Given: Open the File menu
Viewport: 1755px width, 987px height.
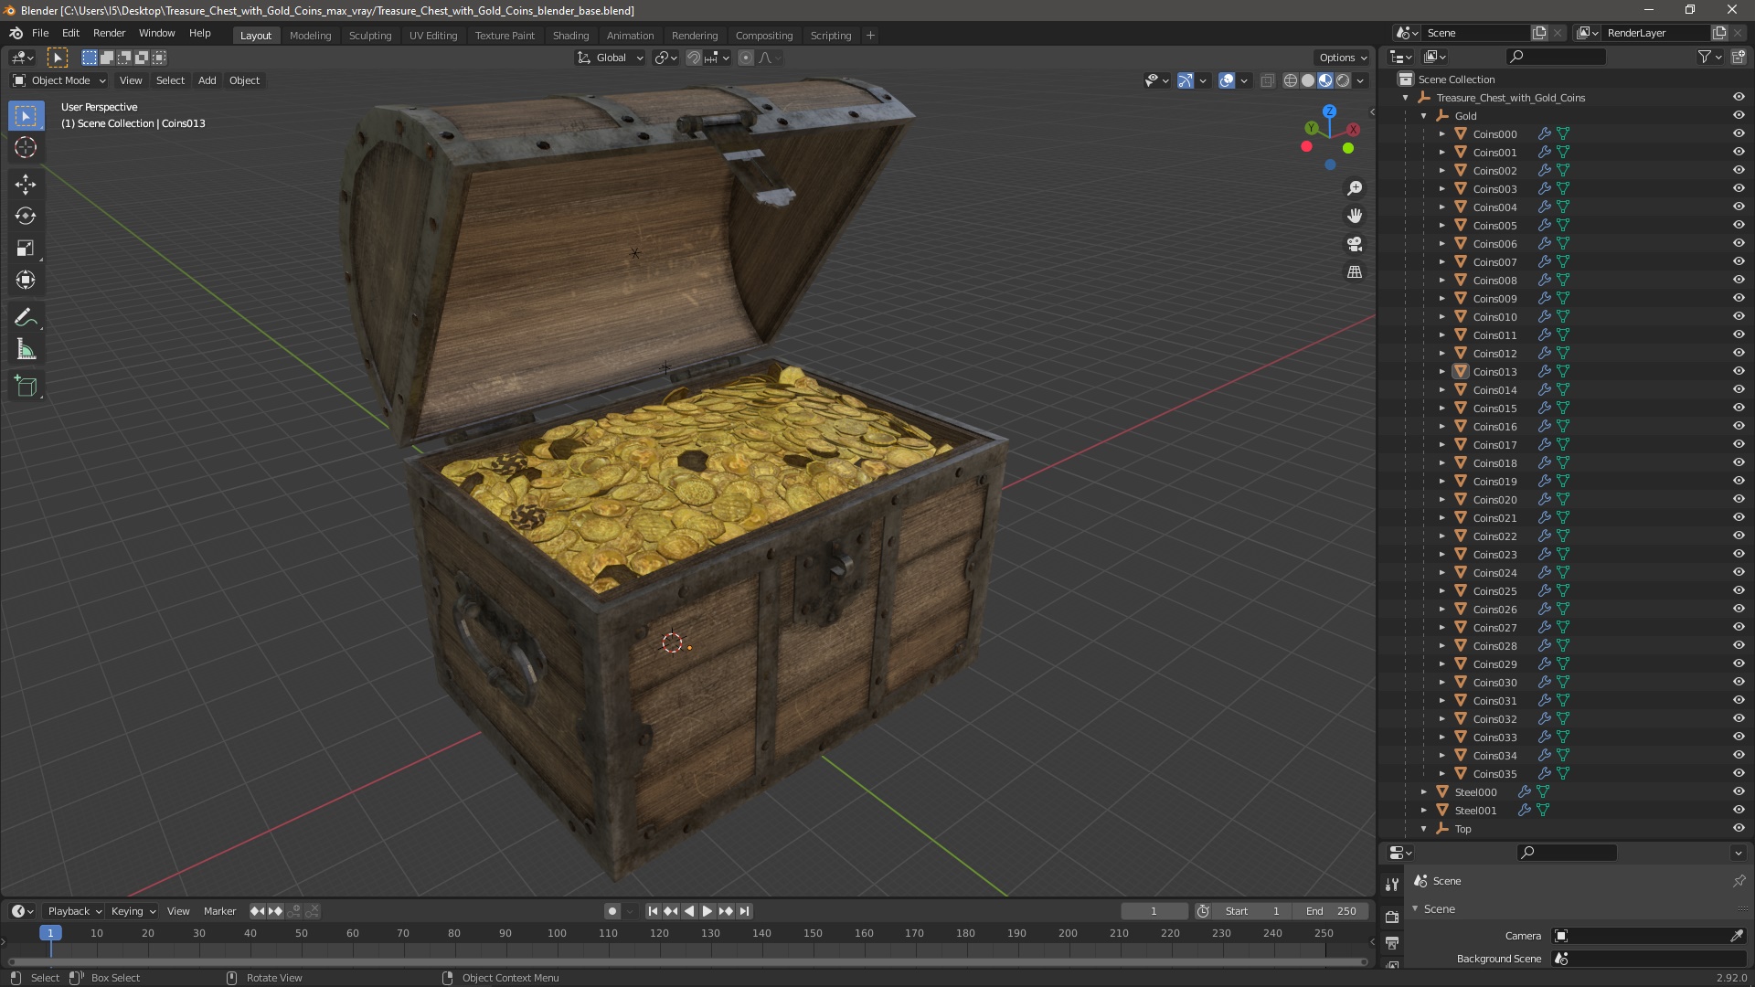Looking at the screenshot, I should point(40,33).
